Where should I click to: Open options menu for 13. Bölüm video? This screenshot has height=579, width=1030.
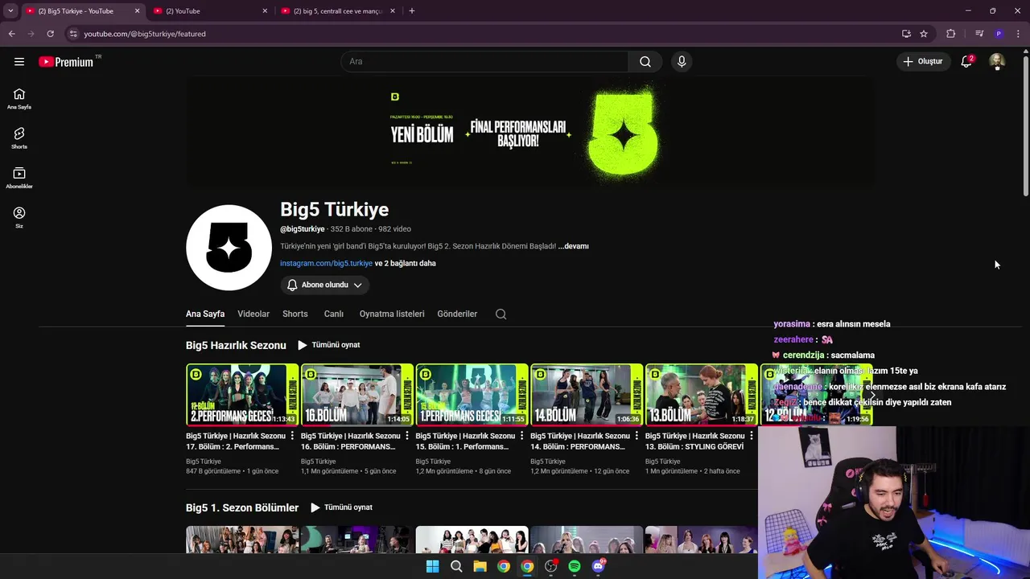[752, 436]
